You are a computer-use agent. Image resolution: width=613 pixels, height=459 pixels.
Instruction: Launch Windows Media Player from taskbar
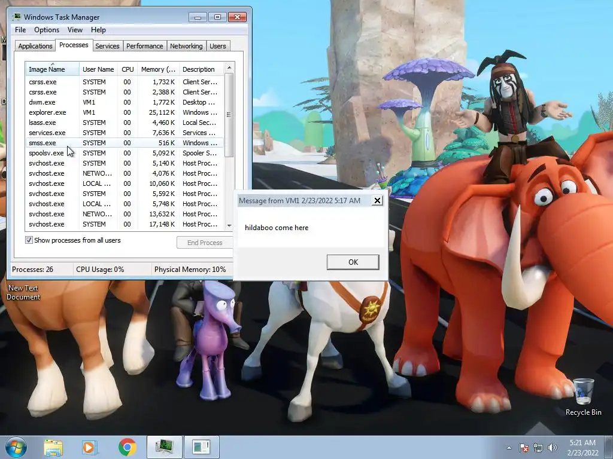(x=89, y=447)
